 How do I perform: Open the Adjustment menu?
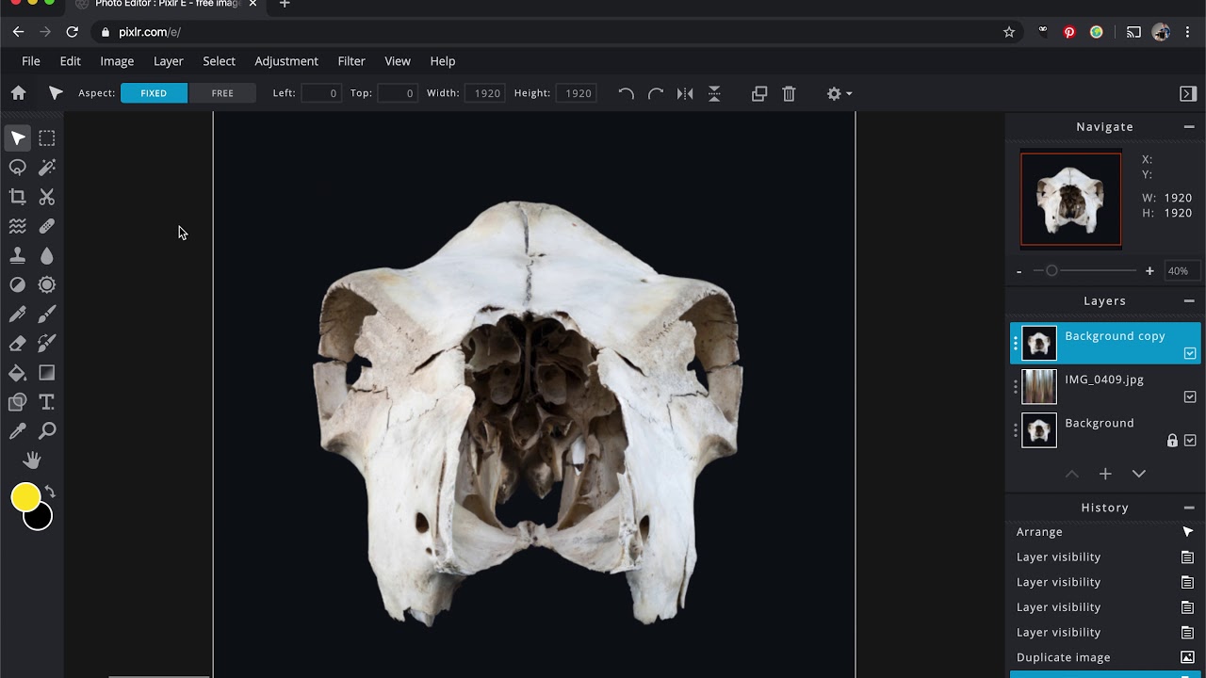286,61
